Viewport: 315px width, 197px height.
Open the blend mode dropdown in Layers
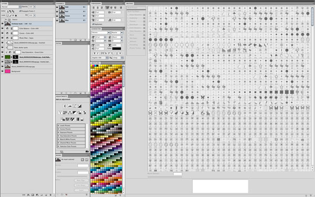11,7
